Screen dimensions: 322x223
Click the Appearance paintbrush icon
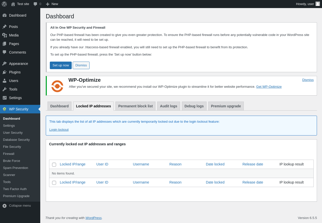pyautogui.click(x=5, y=64)
